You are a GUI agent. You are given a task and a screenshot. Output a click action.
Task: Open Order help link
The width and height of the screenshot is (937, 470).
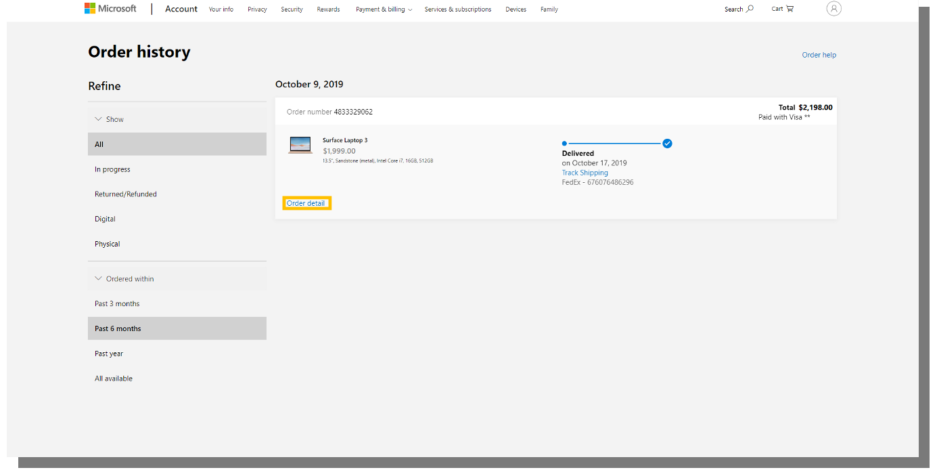click(819, 55)
